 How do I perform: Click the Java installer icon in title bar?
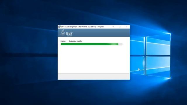pyautogui.click(x=59, y=27)
